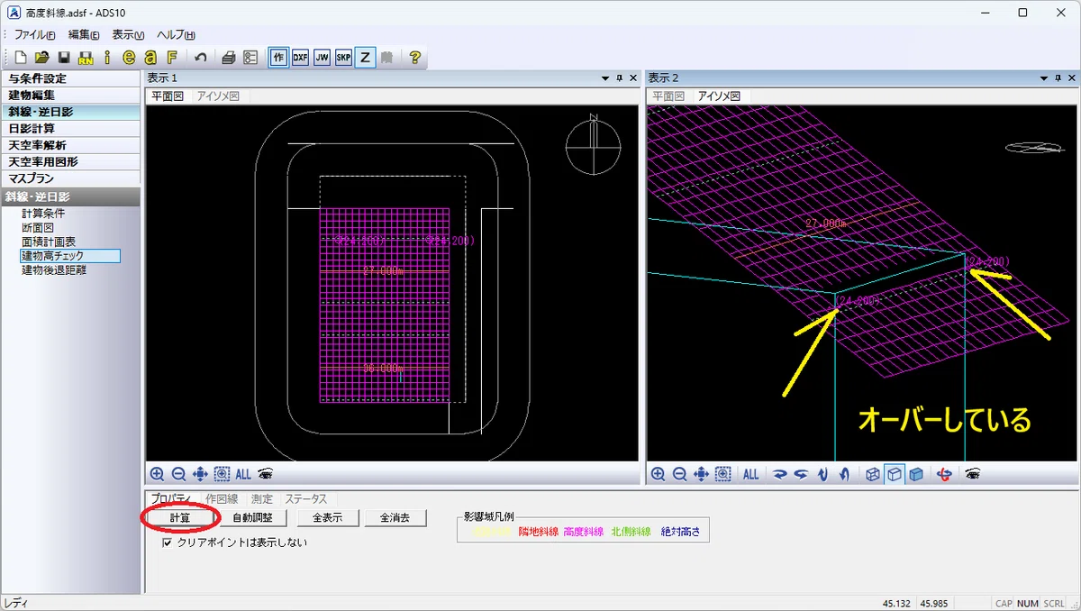The height and width of the screenshot is (611, 1081).
Task: Zoom out on the 表示2 isometric view
Action: pyautogui.click(x=679, y=474)
